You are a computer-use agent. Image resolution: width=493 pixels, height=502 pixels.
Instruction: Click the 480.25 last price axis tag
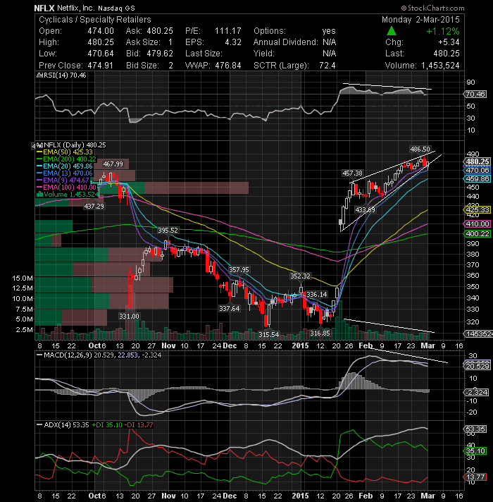[x=478, y=161]
